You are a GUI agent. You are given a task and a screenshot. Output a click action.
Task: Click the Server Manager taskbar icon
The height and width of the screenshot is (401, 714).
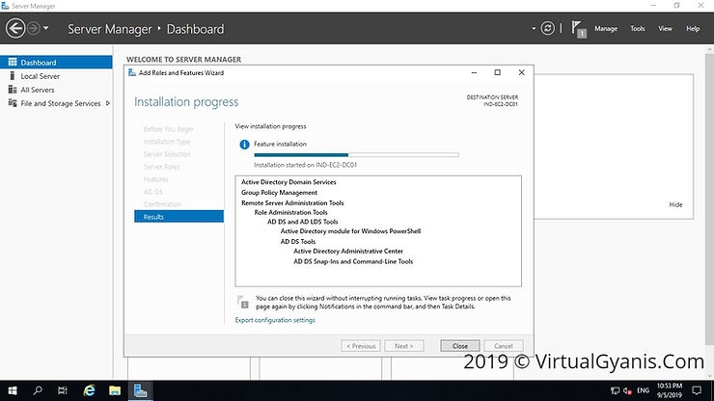point(141,390)
